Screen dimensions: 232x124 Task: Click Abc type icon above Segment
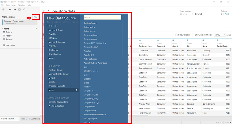pyautogui.click(x=158, y=40)
